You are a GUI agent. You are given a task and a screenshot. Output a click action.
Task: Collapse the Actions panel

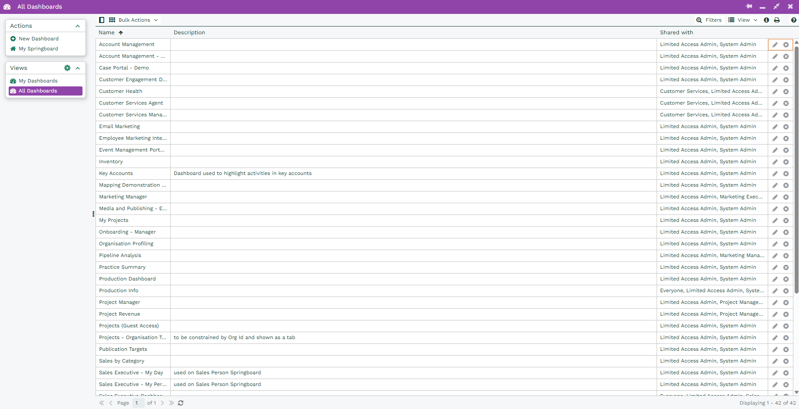click(78, 26)
